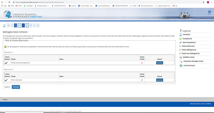Click the red status dot for Titolo straniero
The width and height of the screenshot is (214, 113).
click(142, 80)
